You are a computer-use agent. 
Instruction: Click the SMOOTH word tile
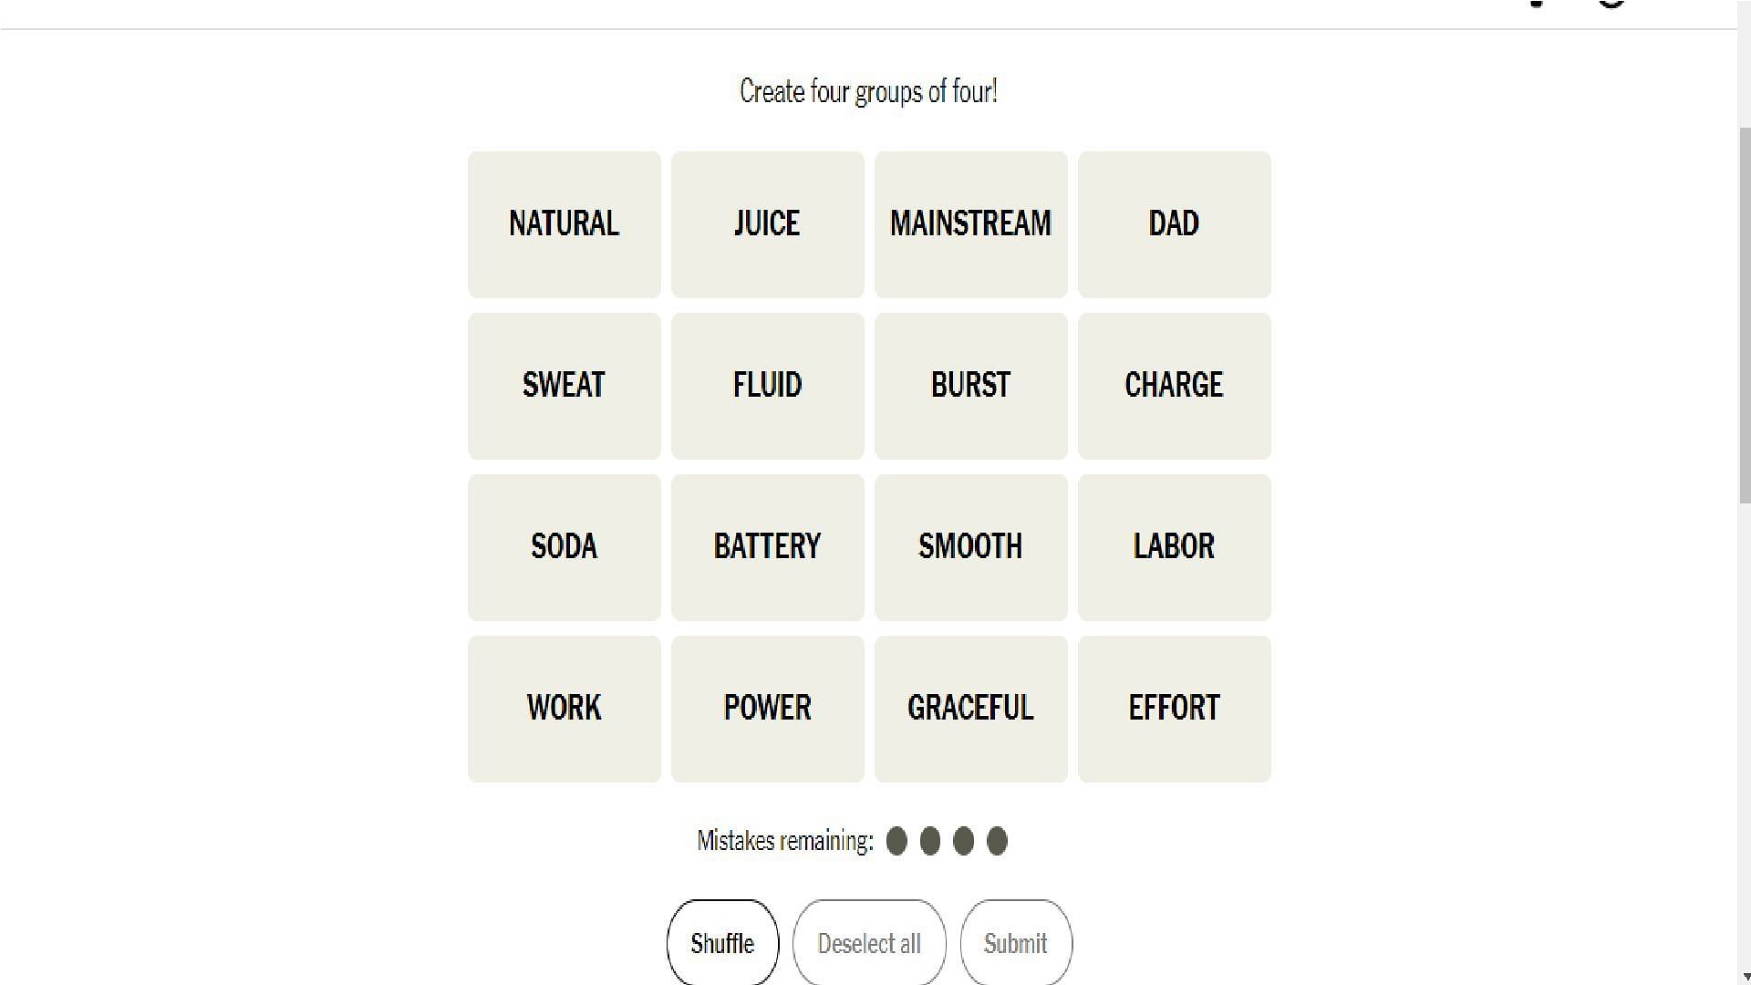click(970, 546)
